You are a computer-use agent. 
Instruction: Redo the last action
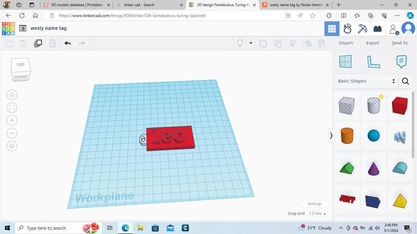[82, 43]
